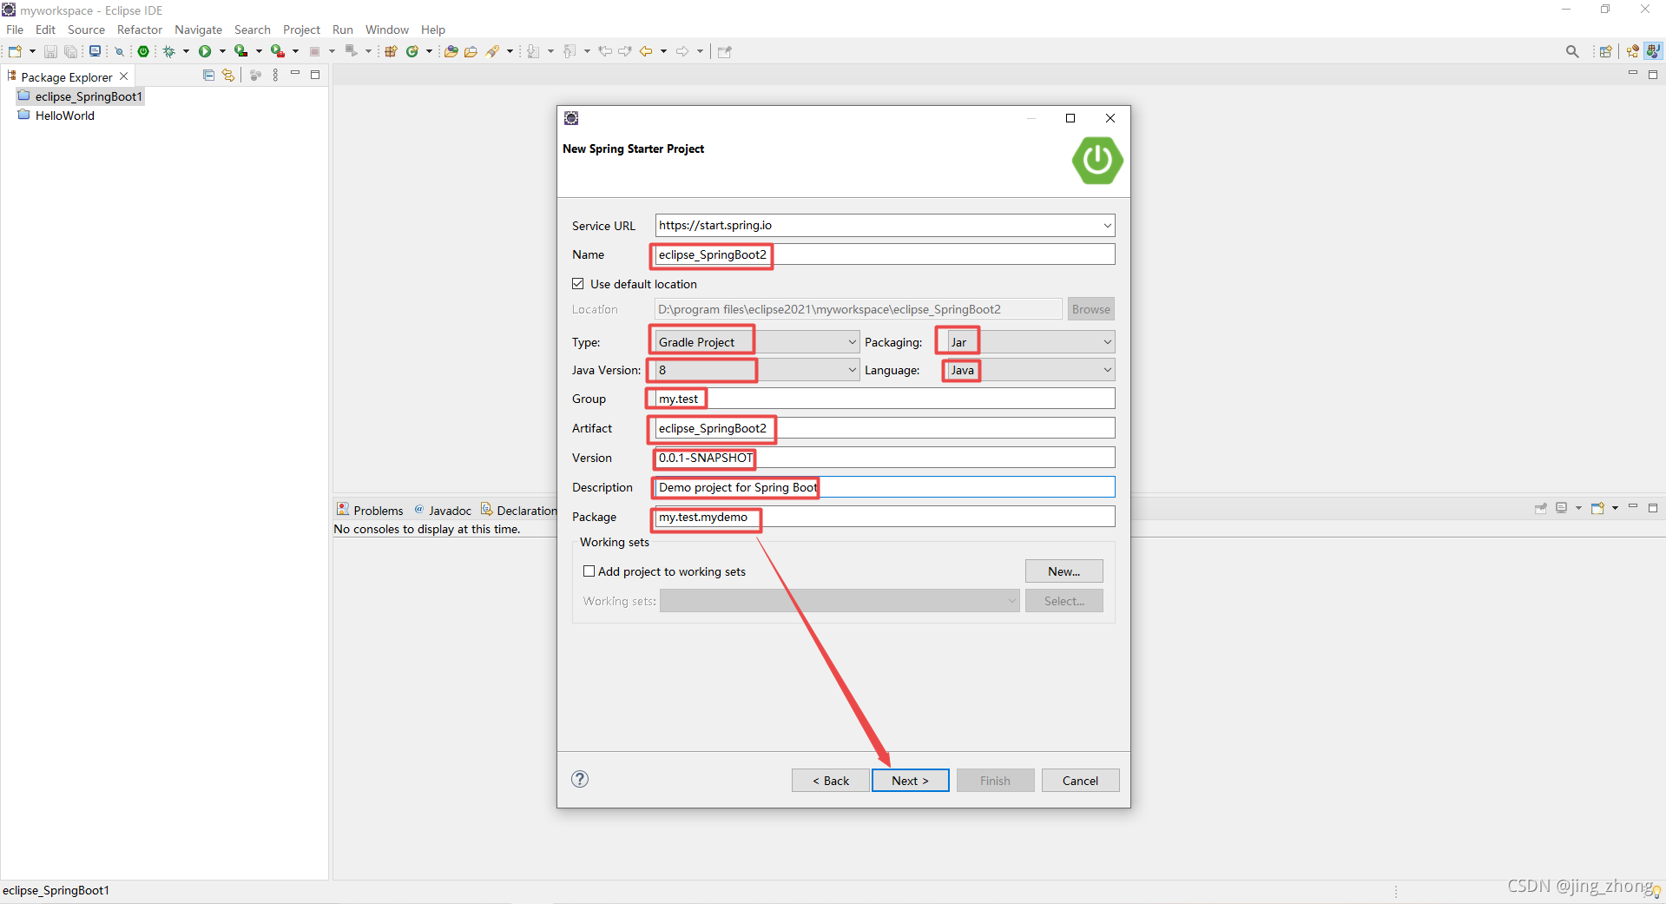Select the Java perspective icon
The height and width of the screenshot is (904, 1666).
point(1653,51)
